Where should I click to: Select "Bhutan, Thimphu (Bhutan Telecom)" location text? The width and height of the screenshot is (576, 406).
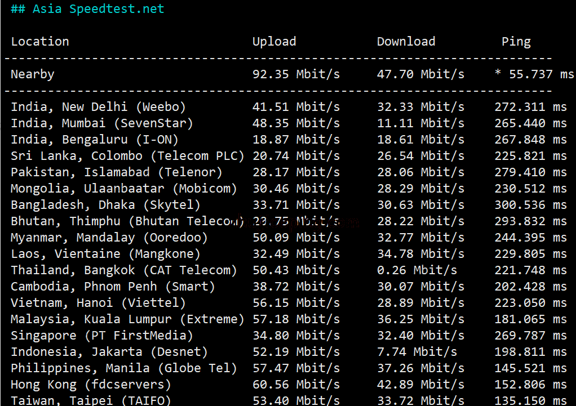127,221
